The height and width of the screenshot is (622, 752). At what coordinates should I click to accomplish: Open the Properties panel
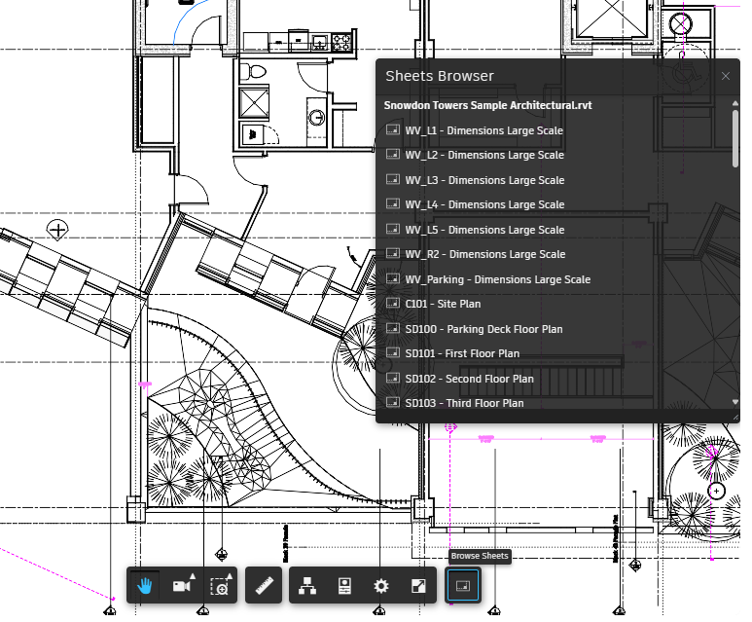coord(344,586)
